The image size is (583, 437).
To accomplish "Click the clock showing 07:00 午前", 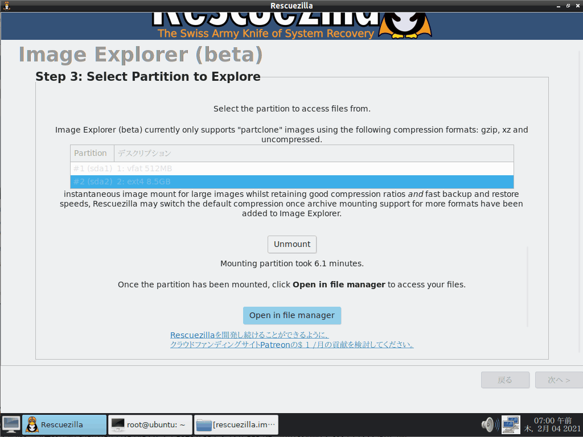I will (552, 424).
